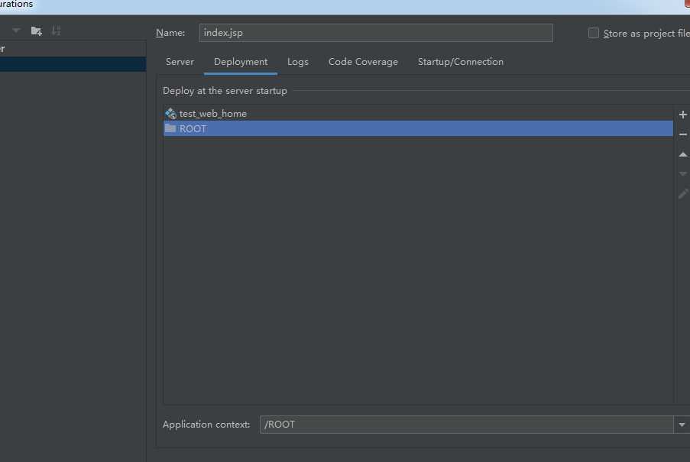Click the ROOT folder icon
This screenshot has height=462, width=690.
tap(170, 128)
